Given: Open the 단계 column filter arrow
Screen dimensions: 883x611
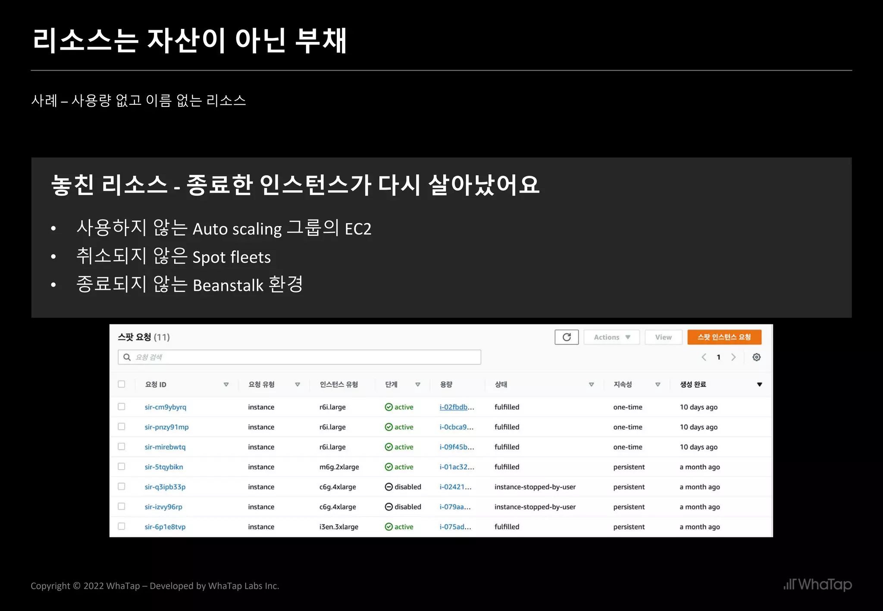Looking at the screenshot, I should click(x=418, y=384).
